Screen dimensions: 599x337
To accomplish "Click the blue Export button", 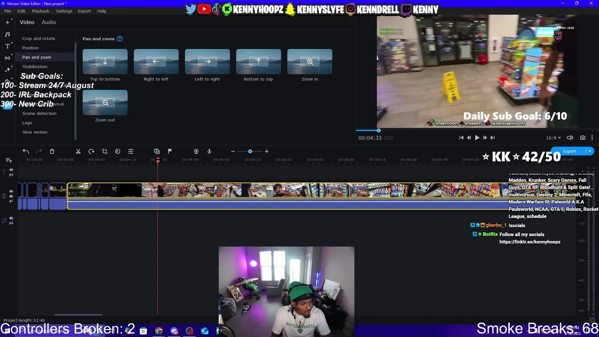I will [569, 151].
